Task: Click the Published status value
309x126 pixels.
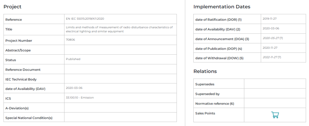Action: point(73,59)
